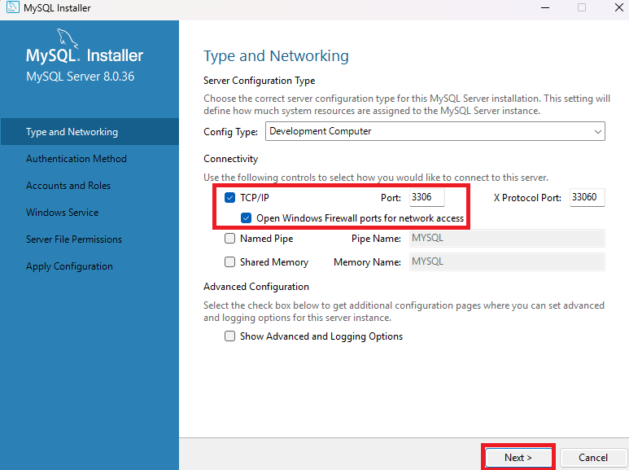Close the MySQL Installer window

pos(619,7)
